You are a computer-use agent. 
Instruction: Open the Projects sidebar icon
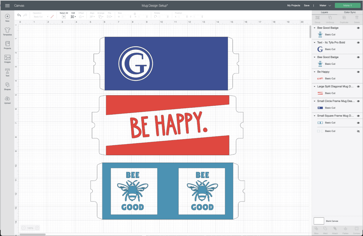click(7, 45)
